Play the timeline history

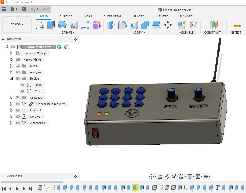17,189
